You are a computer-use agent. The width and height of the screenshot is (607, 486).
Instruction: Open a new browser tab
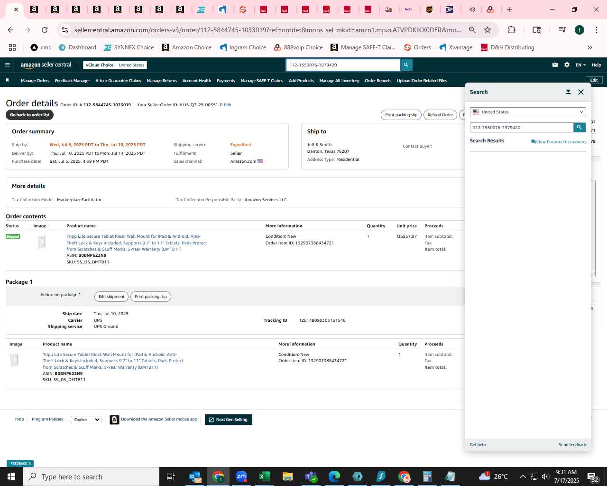point(510,9)
